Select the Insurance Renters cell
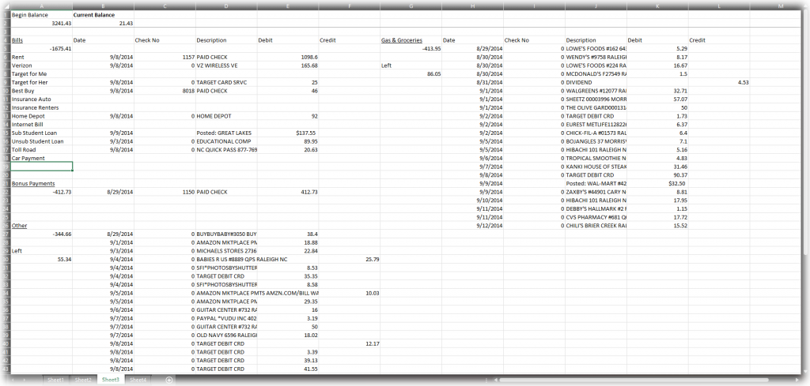The height and width of the screenshot is (386, 810). coord(41,107)
